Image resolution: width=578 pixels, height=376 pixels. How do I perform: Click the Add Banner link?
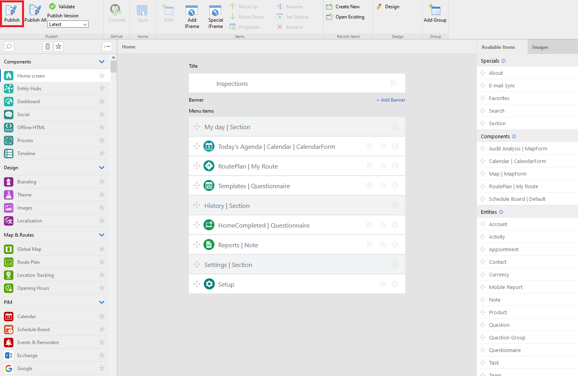pos(391,100)
